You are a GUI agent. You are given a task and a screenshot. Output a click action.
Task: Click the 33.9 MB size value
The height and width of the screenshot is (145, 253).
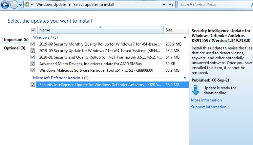point(173,70)
